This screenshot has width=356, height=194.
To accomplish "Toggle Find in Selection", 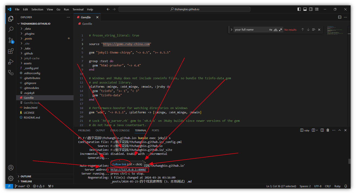I will 314,30.
